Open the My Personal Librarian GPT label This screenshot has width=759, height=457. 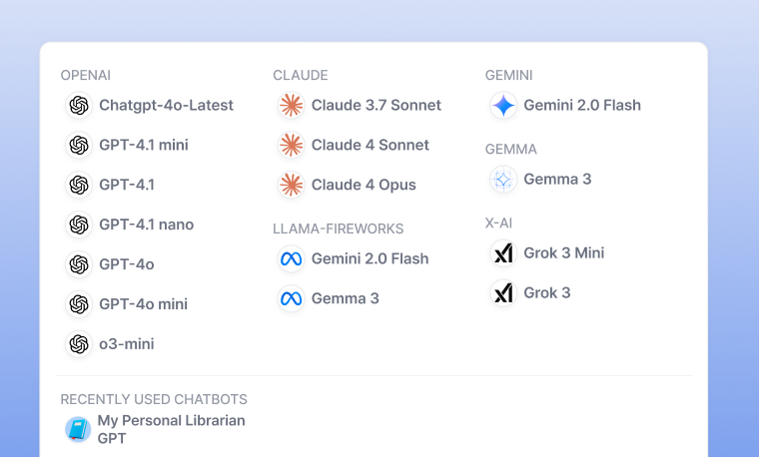pos(171,429)
